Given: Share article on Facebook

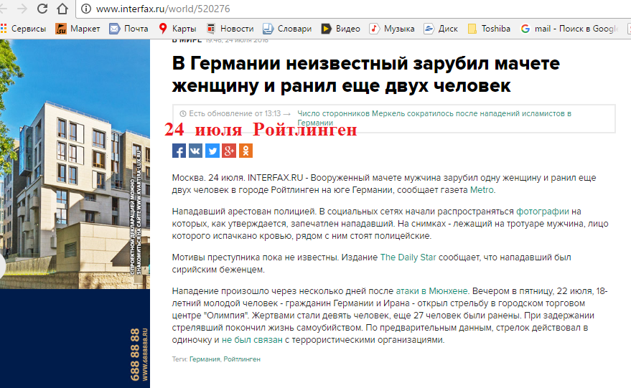Looking at the screenshot, I should 179,151.
